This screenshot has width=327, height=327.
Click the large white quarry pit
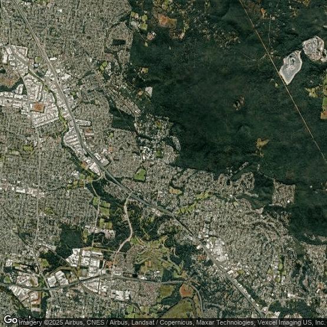pos(290,67)
